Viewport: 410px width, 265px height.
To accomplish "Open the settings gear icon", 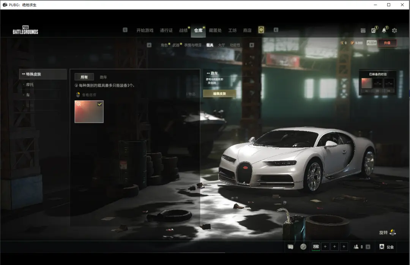I will pyautogui.click(x=394, y=30).
